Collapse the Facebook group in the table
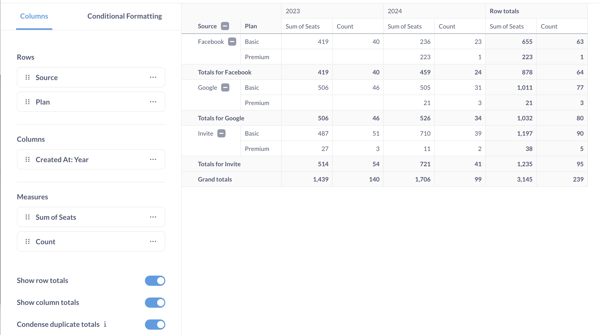The image size is (600, 335). [232, 42]
